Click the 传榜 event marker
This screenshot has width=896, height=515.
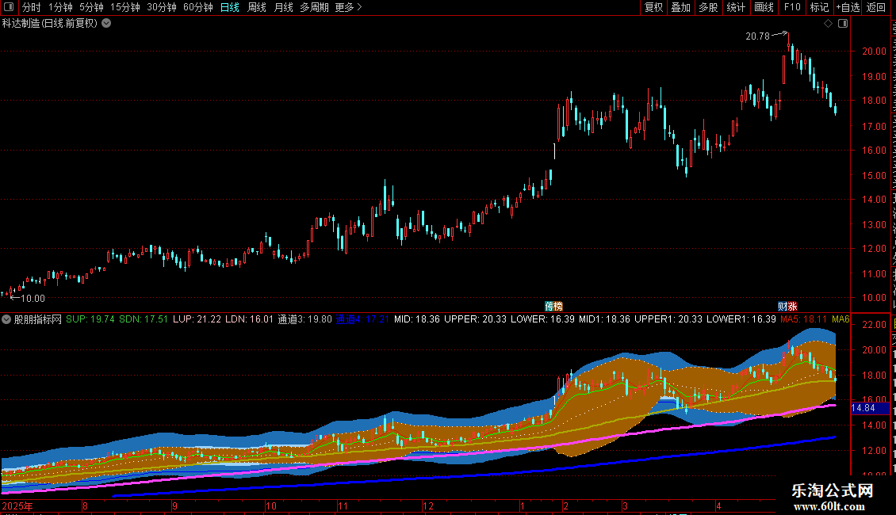point(553,307)
